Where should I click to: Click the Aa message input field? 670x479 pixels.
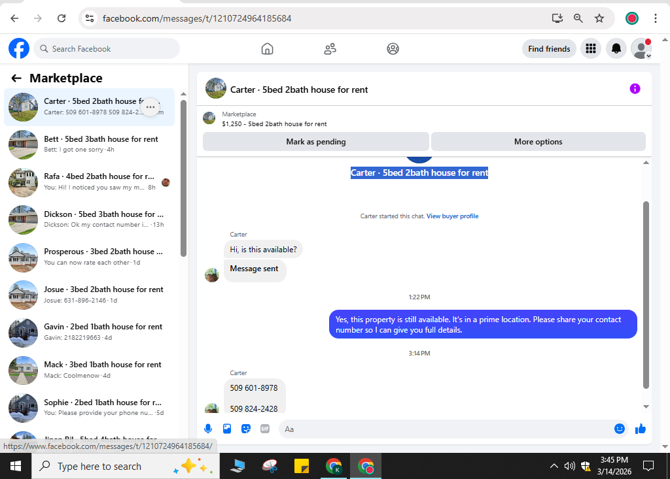445,429
